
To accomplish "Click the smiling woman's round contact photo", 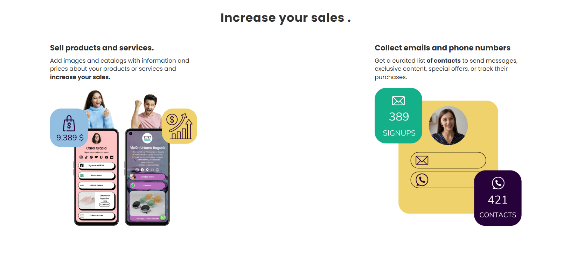I will point(448,126).
